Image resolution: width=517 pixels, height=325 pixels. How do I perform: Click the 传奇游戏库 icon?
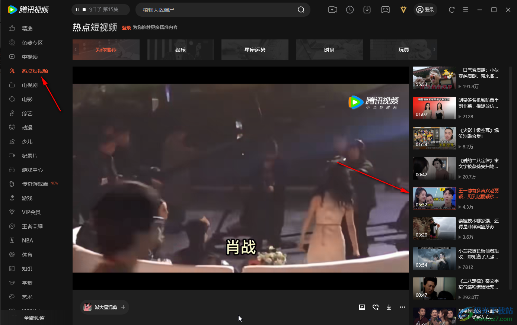click(x=12, y=184)
